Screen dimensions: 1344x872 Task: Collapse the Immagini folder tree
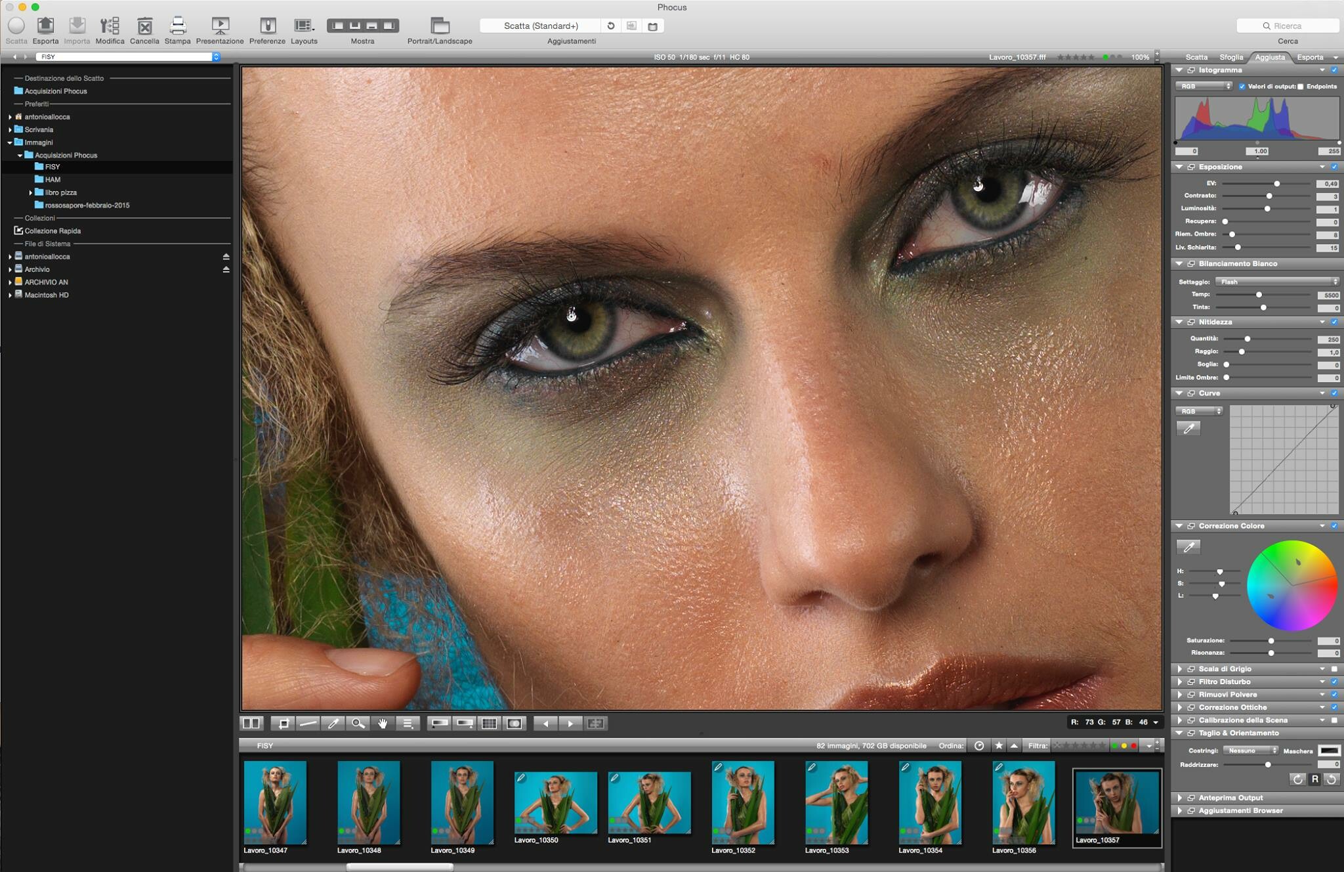coord(10,142)
